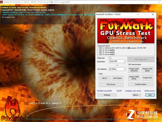Image resolution: width=162 pixels, height=122 pixels.
Task: Open the Anti-aliasing dropdown showing 8X MSAA
Action: click(117, 69)
